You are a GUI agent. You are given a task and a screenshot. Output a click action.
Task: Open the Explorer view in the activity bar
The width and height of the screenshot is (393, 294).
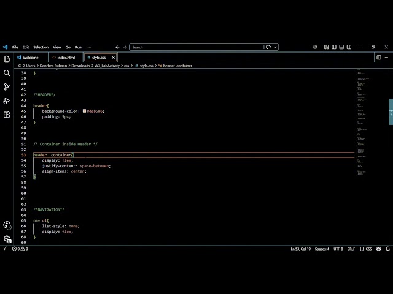coord(7,59)
